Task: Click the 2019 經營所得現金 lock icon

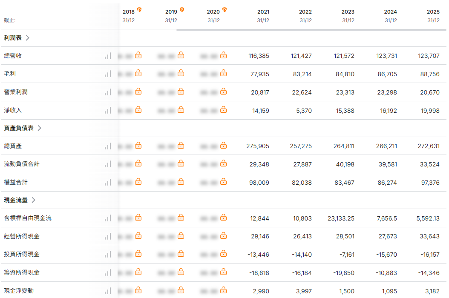Action: click(181, 236)
